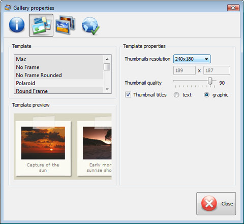
Task: Choose the Polaroid template
Action: click(x=58, y=83)
